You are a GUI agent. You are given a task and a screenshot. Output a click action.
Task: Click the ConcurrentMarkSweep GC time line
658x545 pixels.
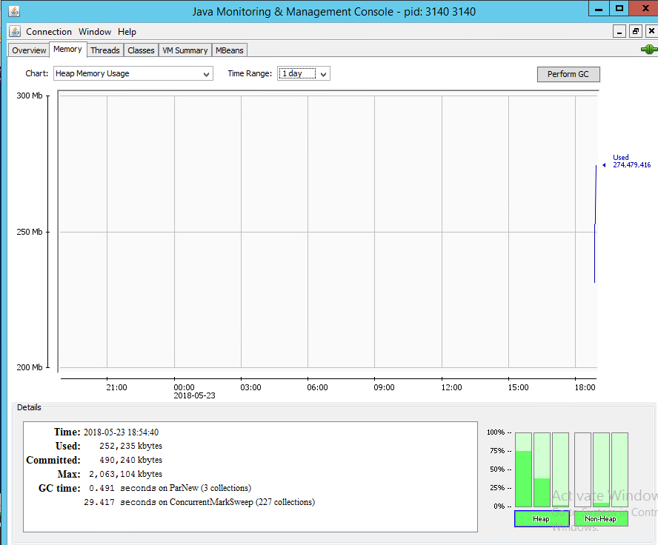[x=199, y=502]
